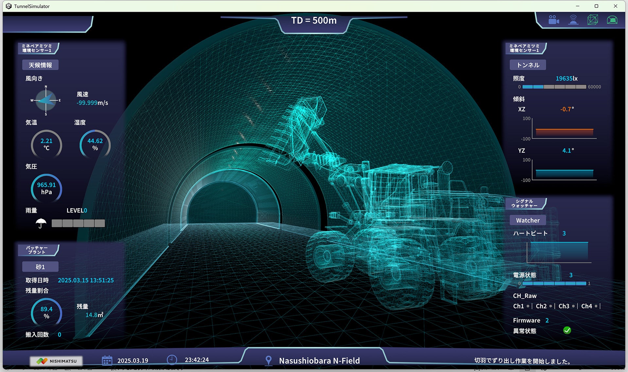Viewport: 628px width, 372px height.
Task: Click the illuminance level bar
Action: click(x=554, y=87)
